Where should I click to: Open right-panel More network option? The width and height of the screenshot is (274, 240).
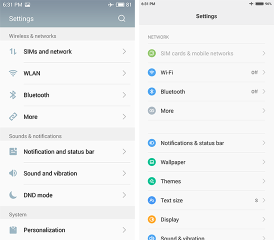tap(206, 110)
